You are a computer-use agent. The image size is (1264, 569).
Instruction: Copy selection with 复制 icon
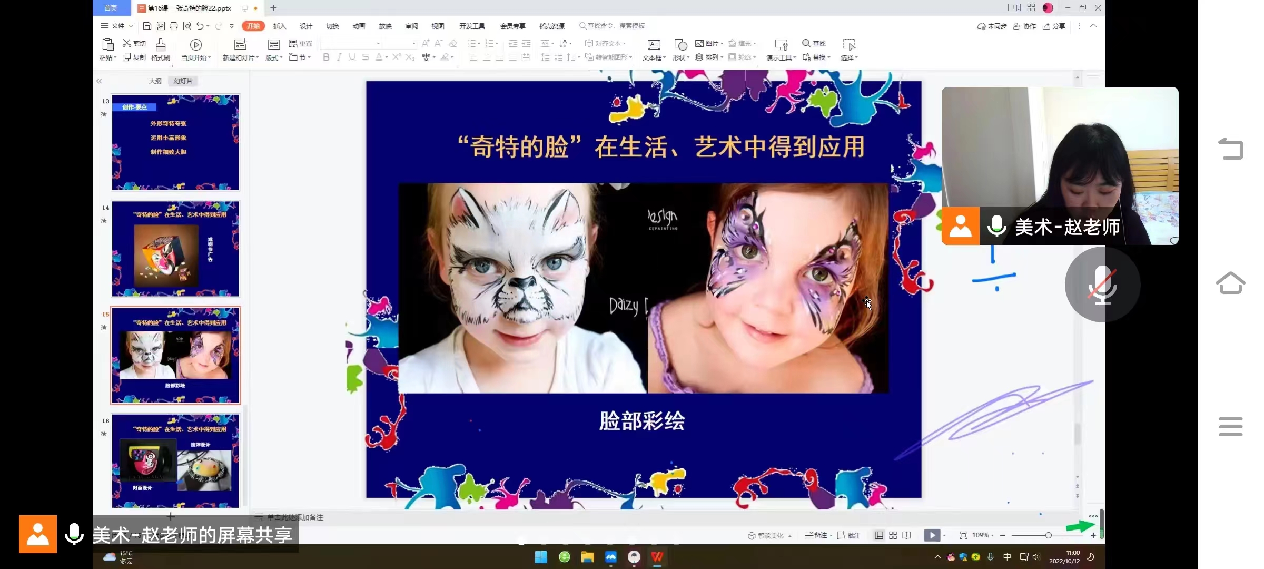pyautogui.click(x=134, y=57)
